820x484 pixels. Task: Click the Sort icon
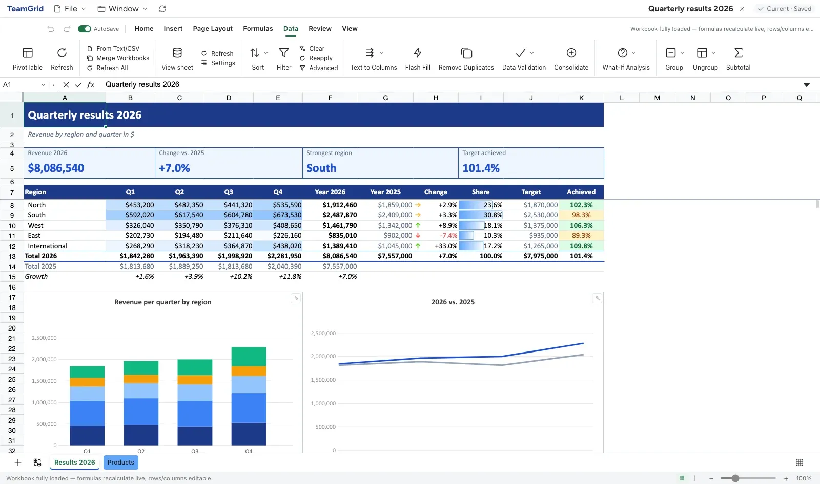(x=255, y=53)
